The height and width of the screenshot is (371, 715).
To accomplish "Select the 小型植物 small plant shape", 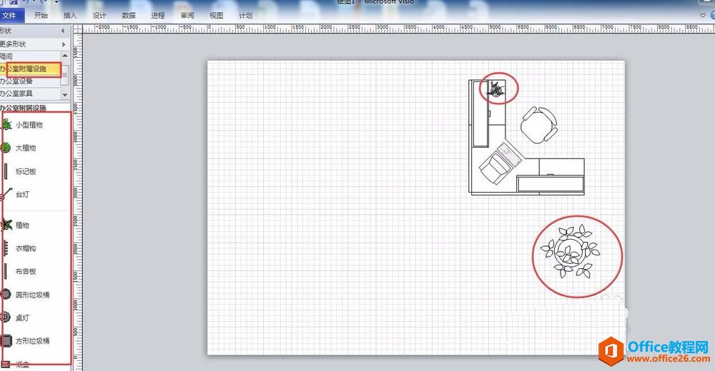I will click(x=22, y=125).
